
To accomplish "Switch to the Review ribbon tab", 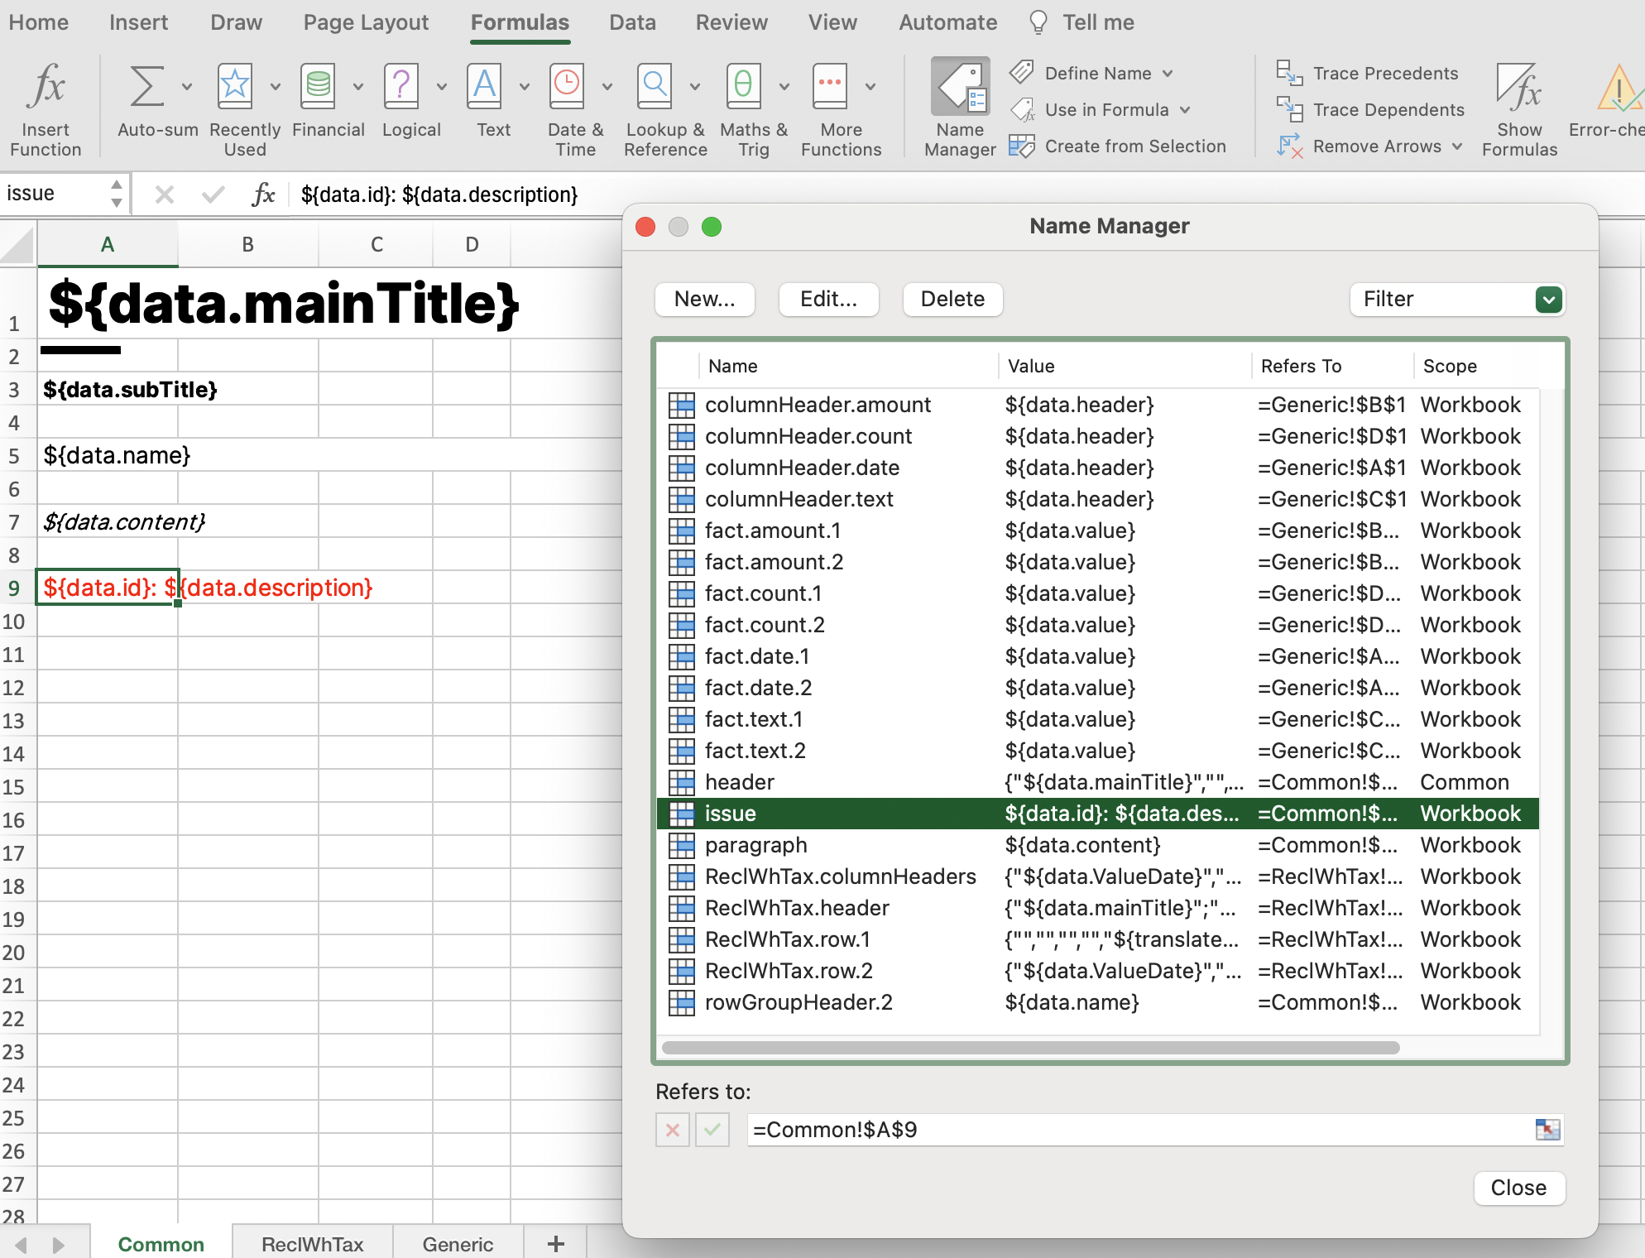I will [x=731, y=22].
